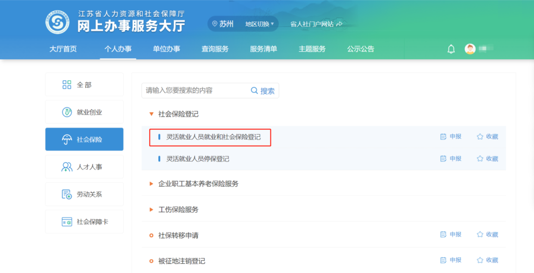Visit the 省人社门户网站 link
This screenshot has height=273, width=534.
click(316, 24)
